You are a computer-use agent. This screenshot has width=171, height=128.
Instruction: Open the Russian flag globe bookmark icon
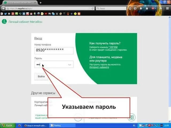click(38, 14)
